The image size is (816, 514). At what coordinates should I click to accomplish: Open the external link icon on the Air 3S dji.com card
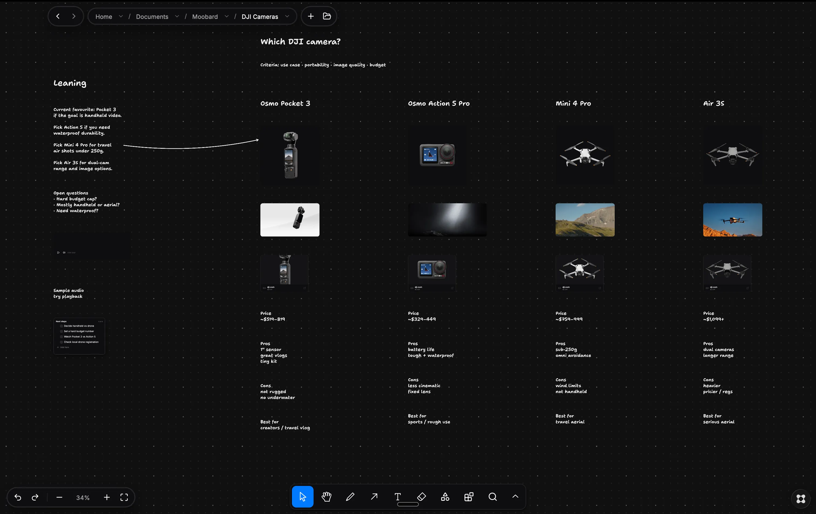747,288
